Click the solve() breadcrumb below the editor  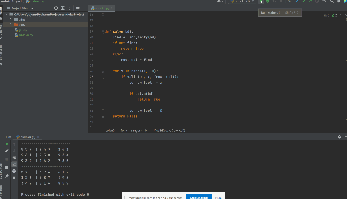coord(110,130)
